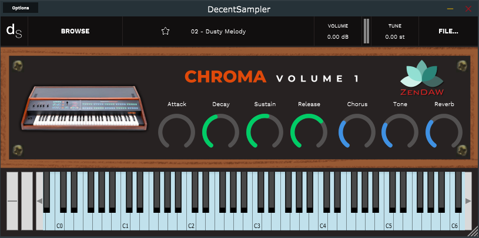Image resolution: width=479 pixels, height=238 pixels.
Task: Play the C0 key
Action: coord(59,222)
